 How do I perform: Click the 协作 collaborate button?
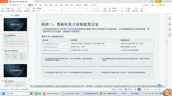pyautogui.click(x=152, y=5)
